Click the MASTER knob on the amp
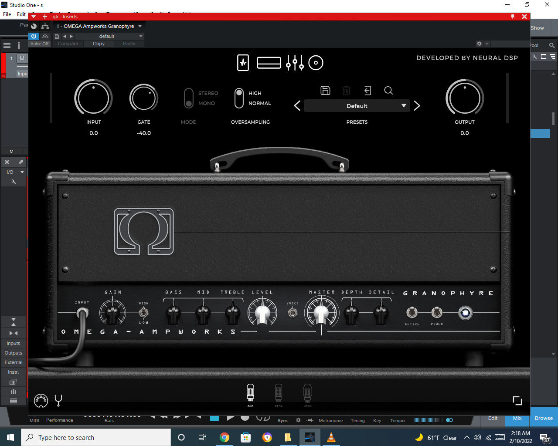The width and height of the screenshot is (558, 446). 322,312
